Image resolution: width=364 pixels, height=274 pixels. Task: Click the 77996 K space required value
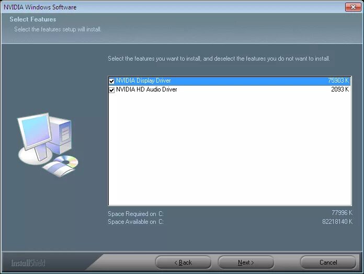tap(342, 213)
